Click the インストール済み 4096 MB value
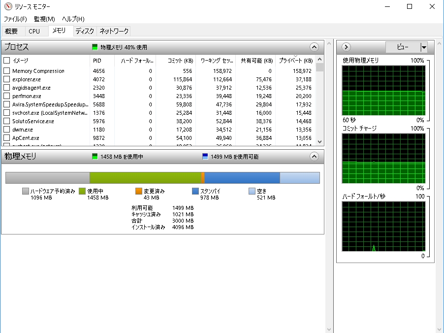 click(x=183, y=227)
